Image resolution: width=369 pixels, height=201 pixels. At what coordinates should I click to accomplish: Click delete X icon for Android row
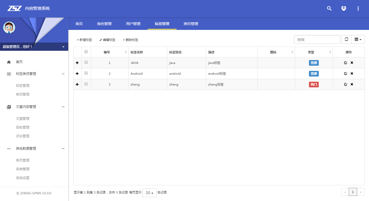tap(352, 73)
